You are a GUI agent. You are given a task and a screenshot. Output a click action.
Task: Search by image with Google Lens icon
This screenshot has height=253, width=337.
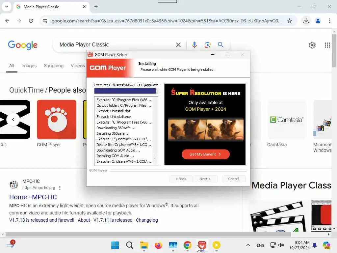coord(208,45)
